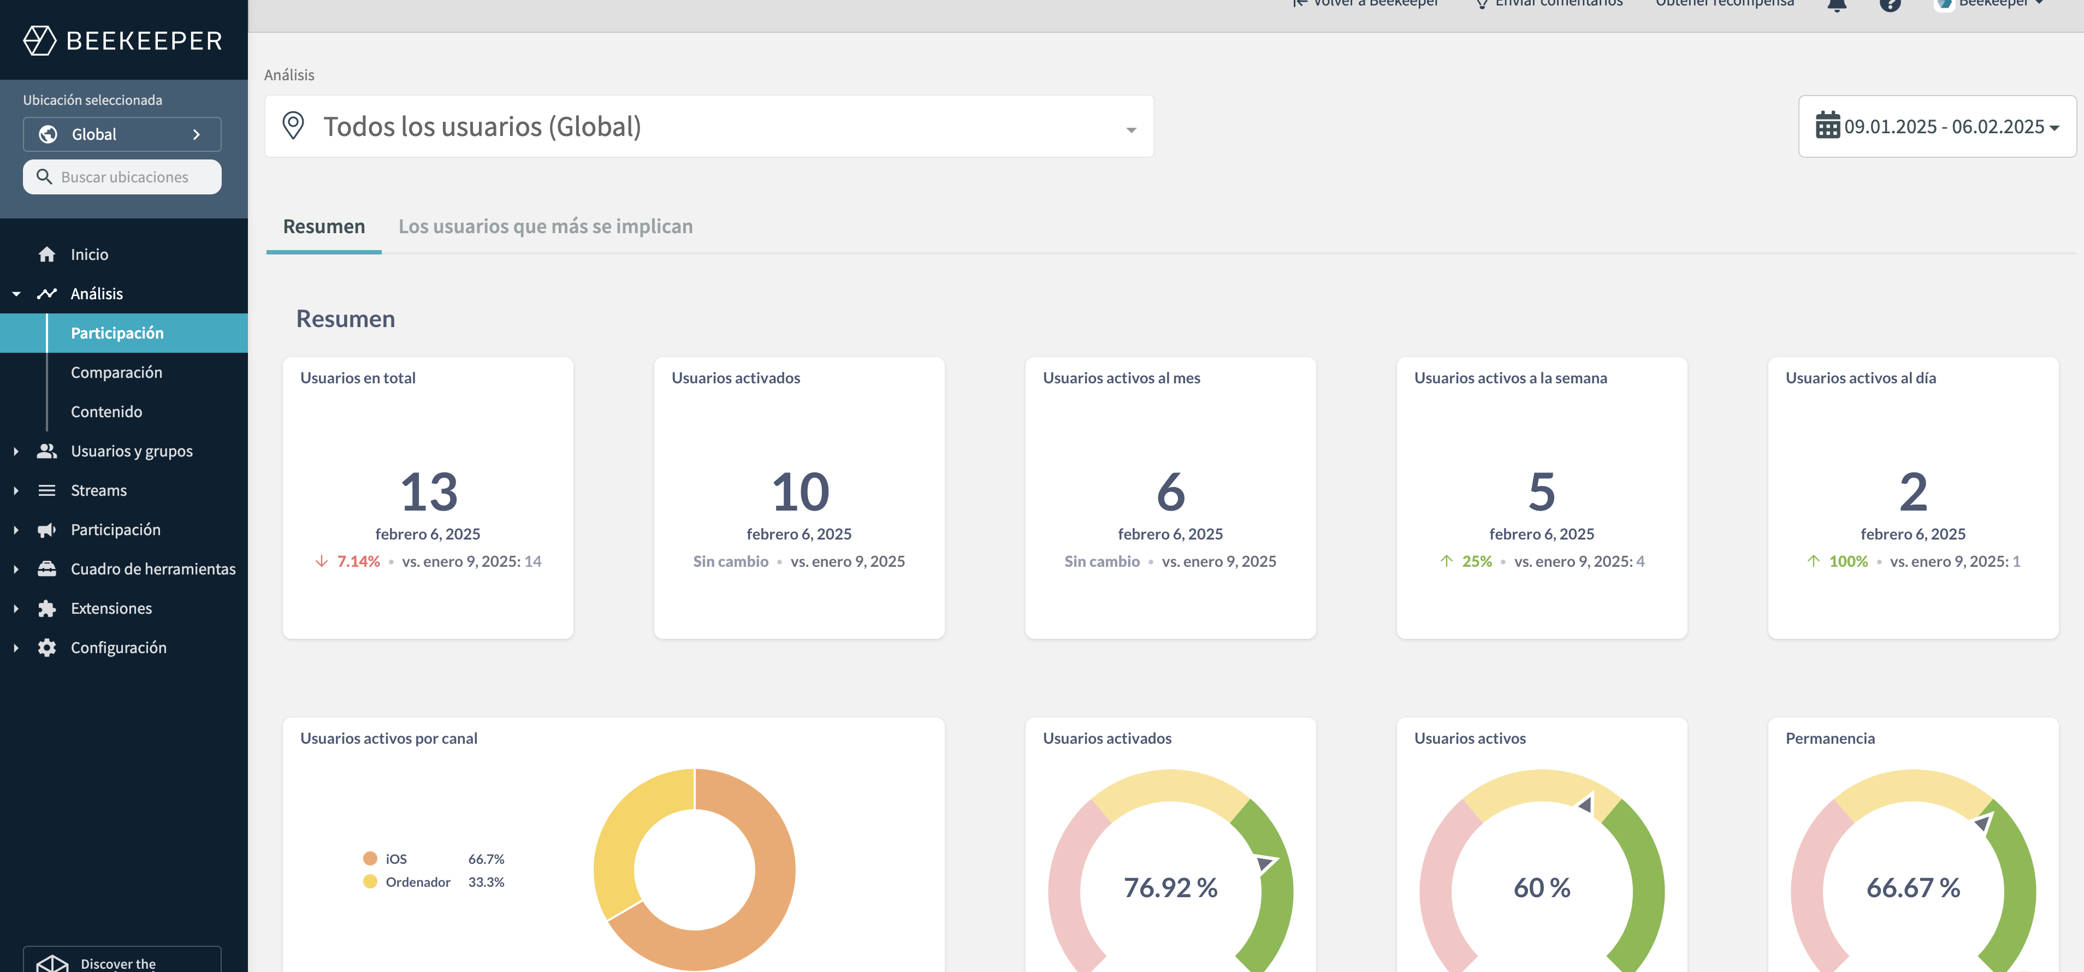Click the Análisis breadcrumb text

[x=289, y=74]
